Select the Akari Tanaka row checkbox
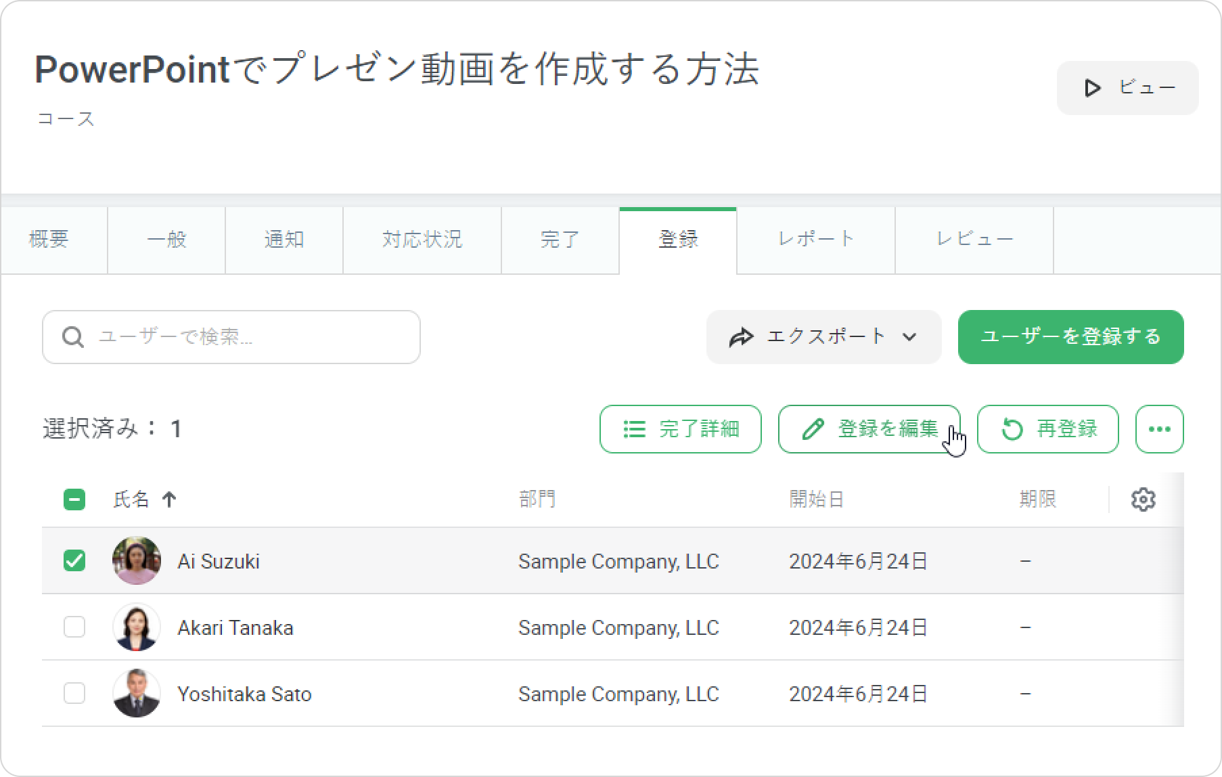The width and height of the screenshot is (1222, 777). point(74,627)
